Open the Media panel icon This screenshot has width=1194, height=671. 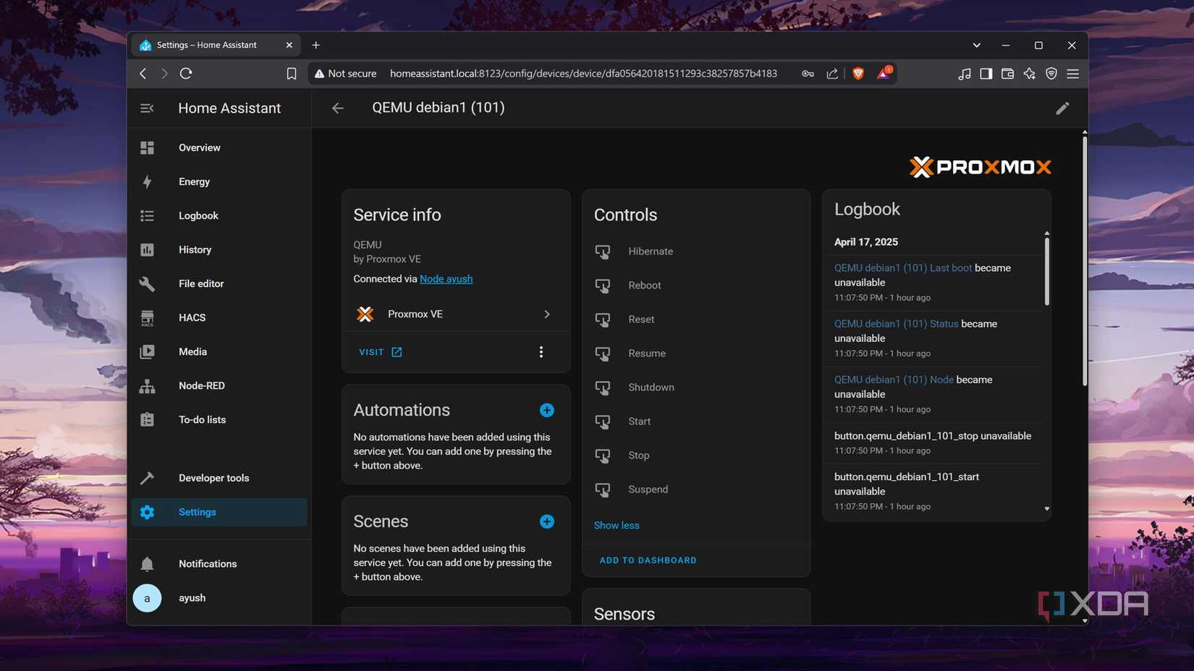147,351
